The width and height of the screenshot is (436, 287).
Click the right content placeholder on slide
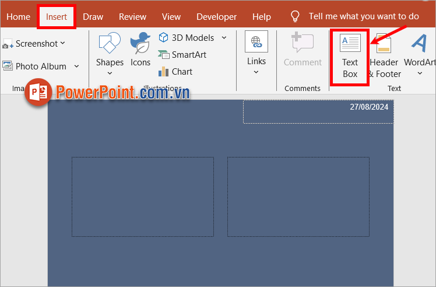(x=298, y=197)
